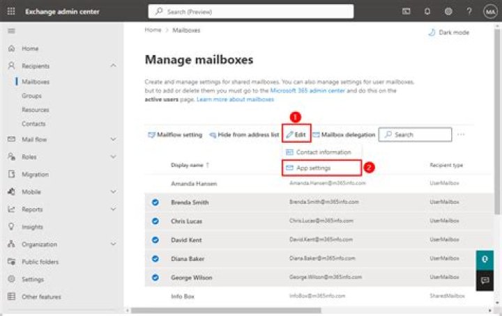Click the top Search (Preview) box
502x316 pixels.
[x=251, y=12]
